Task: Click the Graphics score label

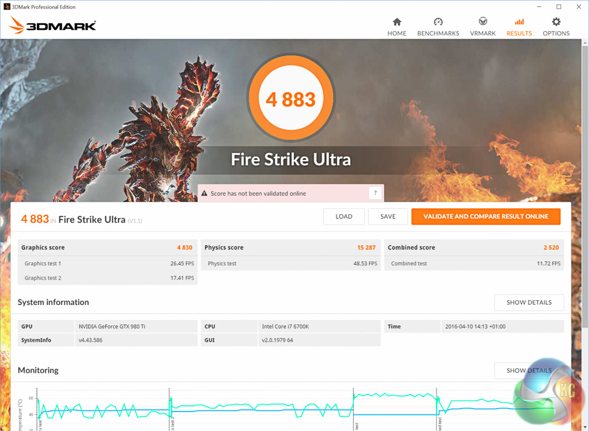Action: tap(43, 247)
